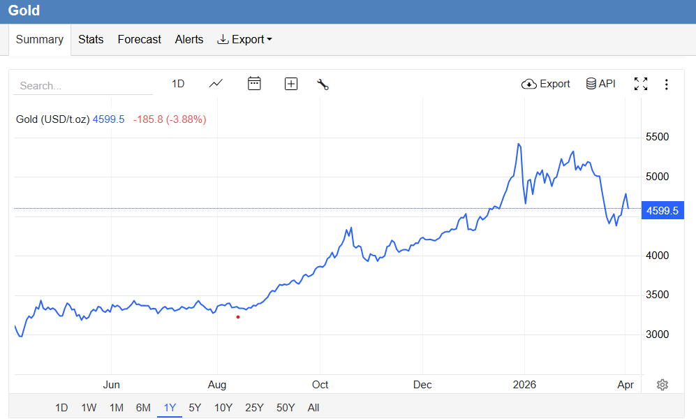The image size is (696, 419).
Task: Open the chart settings wrench icon
Action: [323, 83]
